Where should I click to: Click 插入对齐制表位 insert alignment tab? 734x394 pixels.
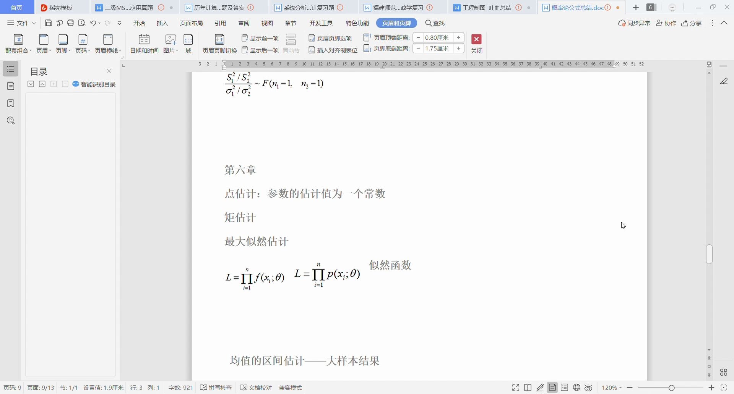[333, 50]
